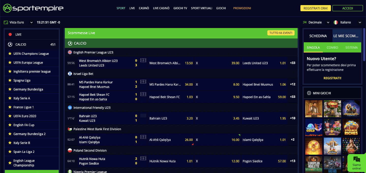Open the Vista Euro dropdown chevron
The image size is (366, 173).
(31, 22)
